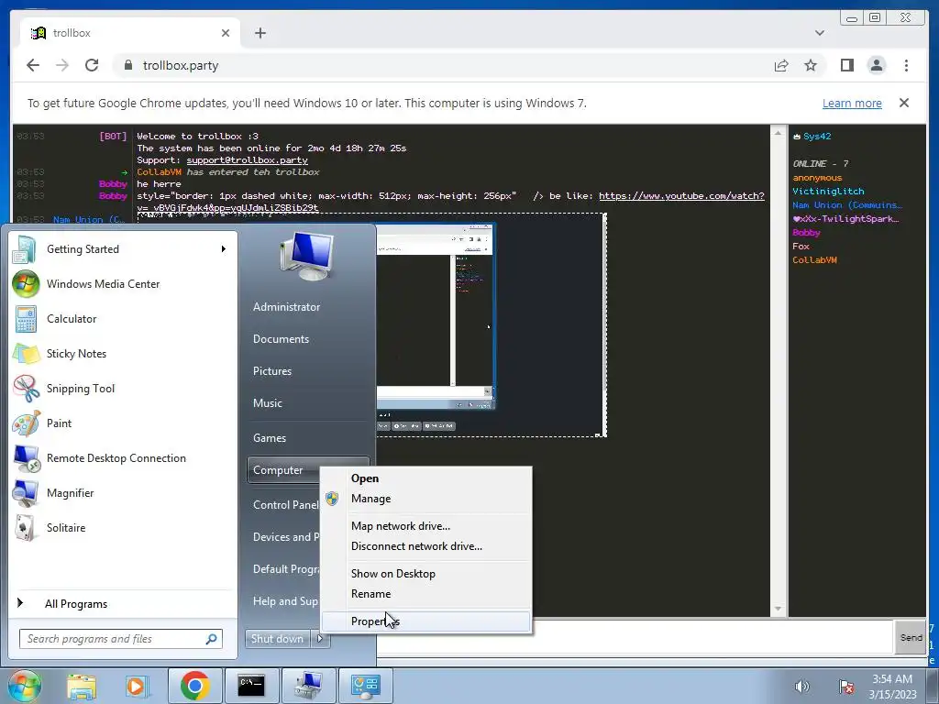
Task: Expand Getting Started submenu arrow
Action: coord(224,249)
